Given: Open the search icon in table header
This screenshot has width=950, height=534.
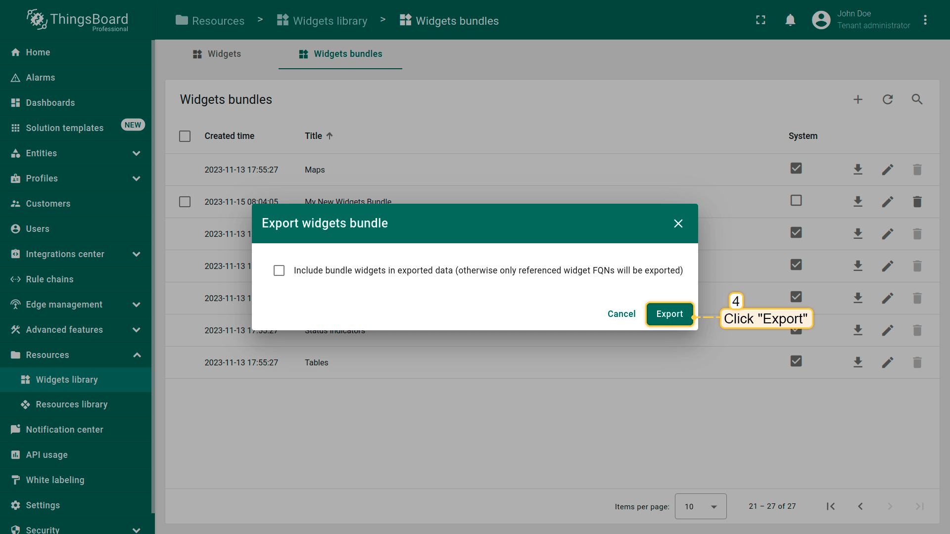Looking at the screenshot, I should (917, 99).
